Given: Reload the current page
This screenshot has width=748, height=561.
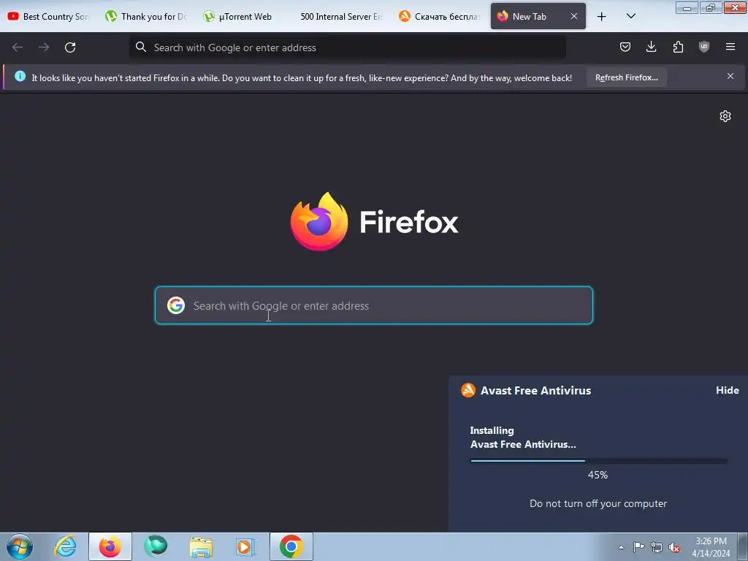Looking at the screenshot, I should pos(70,47).
